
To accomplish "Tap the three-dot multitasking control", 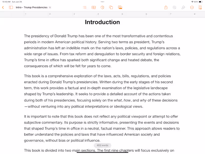I will pos(102,2).
